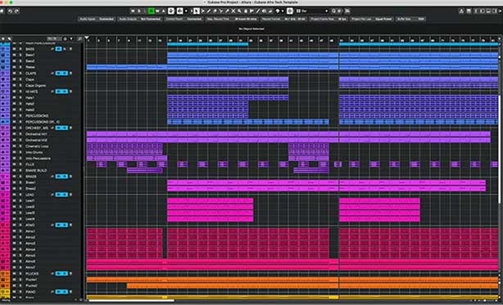The height and width of the screenshot is (305, 503).
Task: Click the Add Track plus icon
Action: click(x=3, y=38)
